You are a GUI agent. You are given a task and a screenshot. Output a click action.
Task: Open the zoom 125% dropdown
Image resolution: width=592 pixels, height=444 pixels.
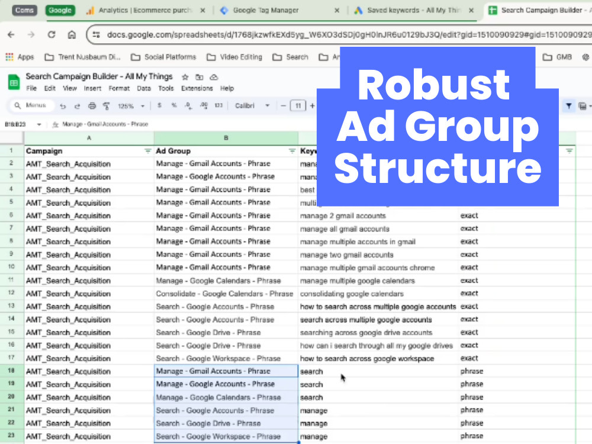(131, 106)
